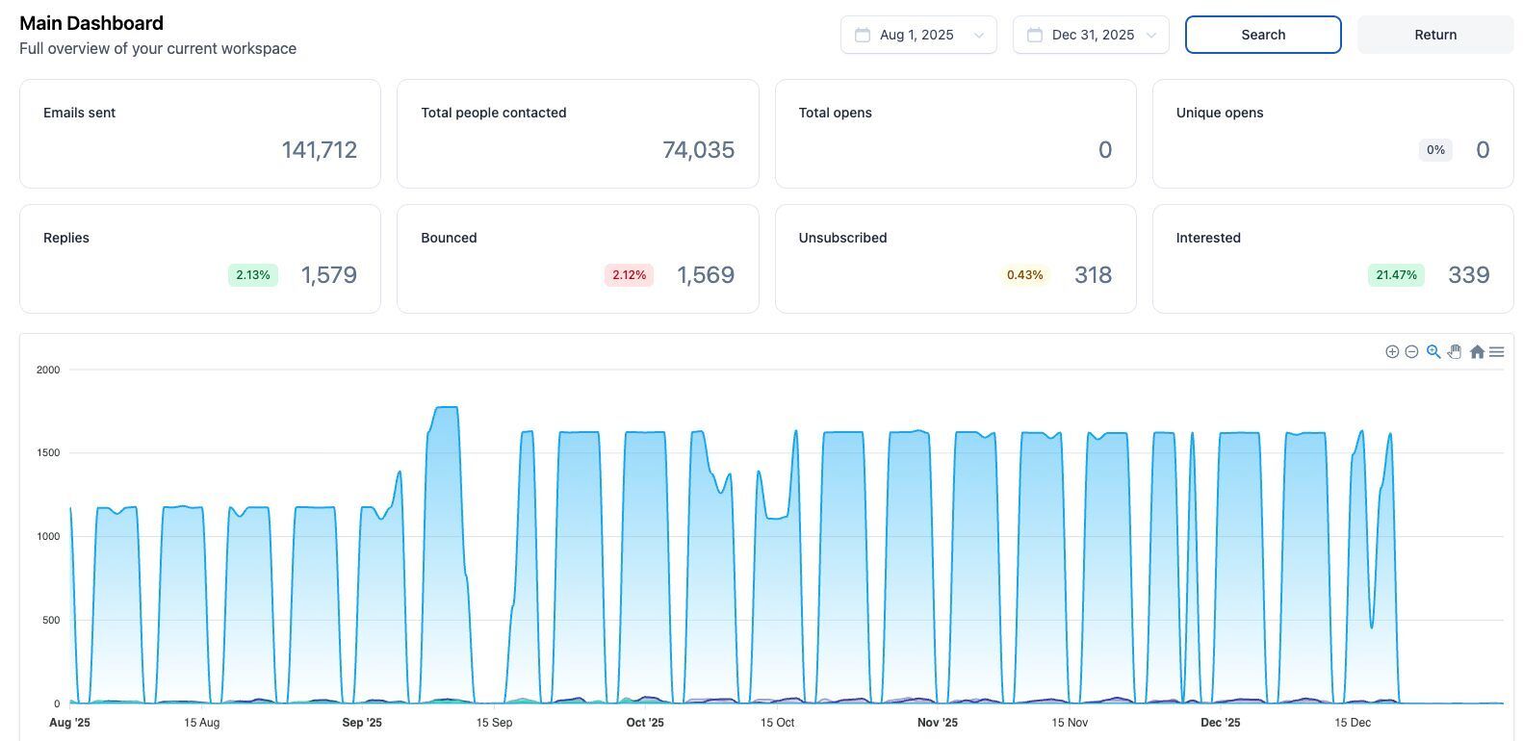This screenshot has height=741, width=1523.
Task: Click the 2.12% bounced rate badge
Action: (629, 275)
